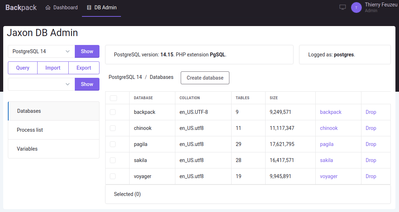Open the backpack database link
399x212 pixels.
coord(331,112)
